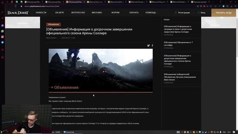The image size is (238, 134).
Task: Click the taskbar clock showing 14:27
Action: coord(229,132)
